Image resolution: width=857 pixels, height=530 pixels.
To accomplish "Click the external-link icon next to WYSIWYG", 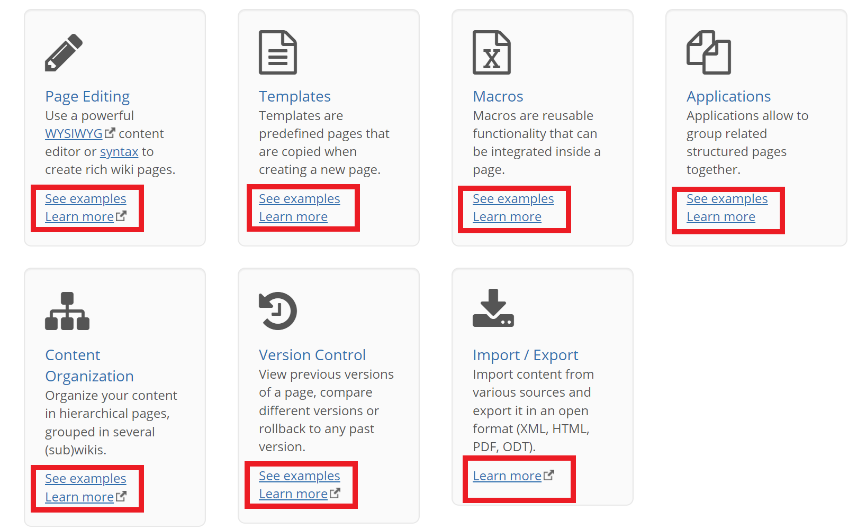I will pos(110,133).
